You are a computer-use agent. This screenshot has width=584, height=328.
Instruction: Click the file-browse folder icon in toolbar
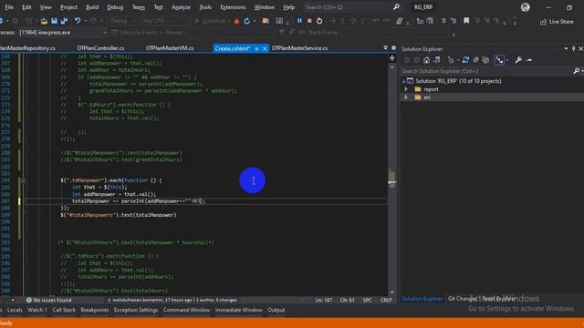[266, 21]
